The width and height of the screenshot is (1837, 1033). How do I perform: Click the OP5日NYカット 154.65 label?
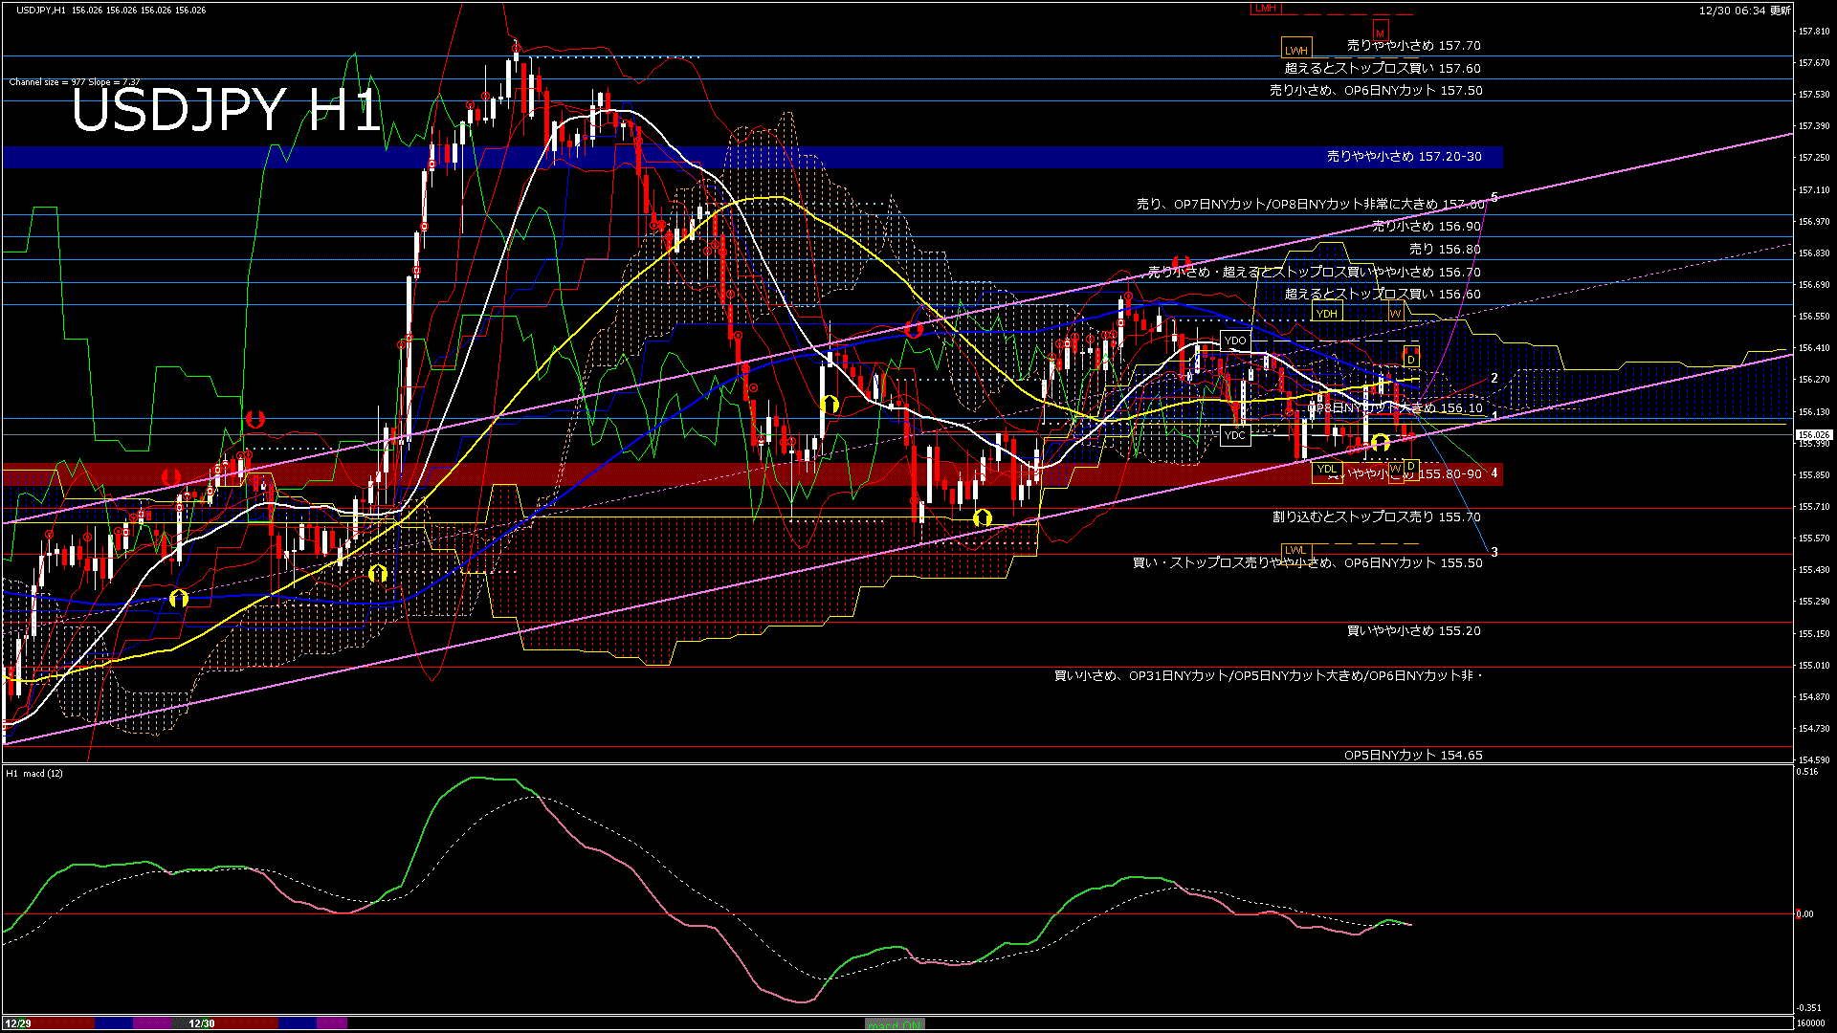(x=1413, y=756)
